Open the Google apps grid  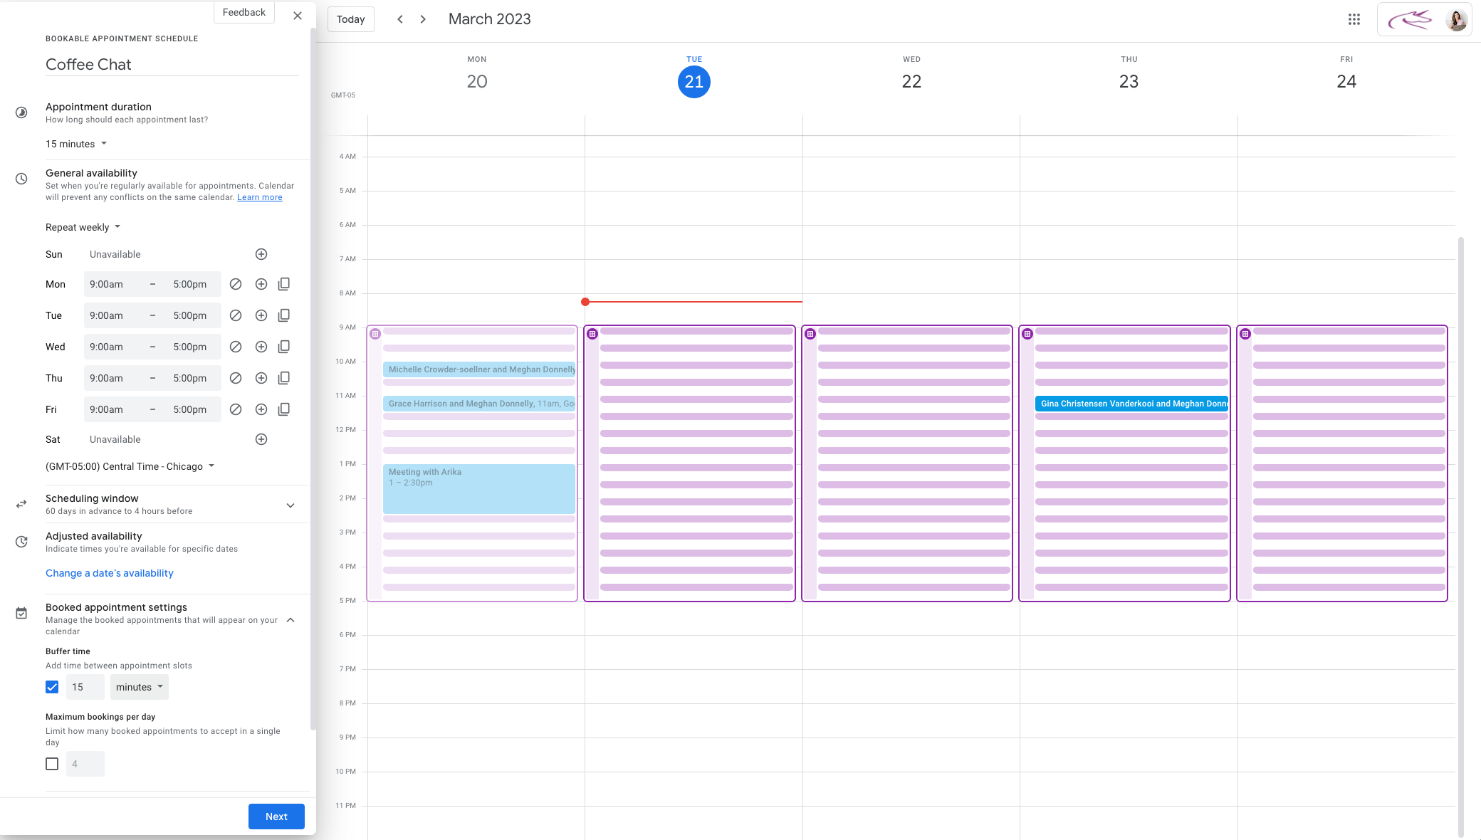pos(1354,19)
